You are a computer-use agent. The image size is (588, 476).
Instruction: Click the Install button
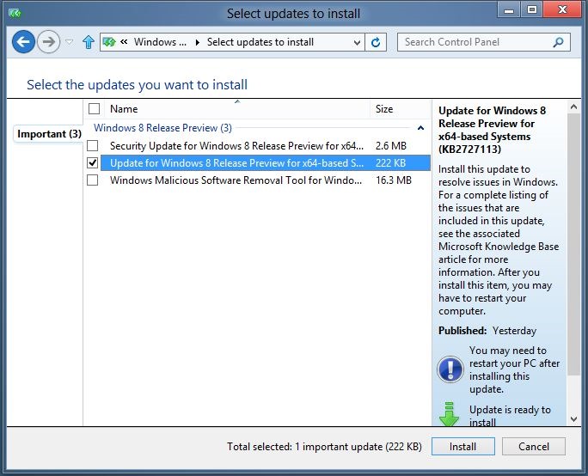coord(462,447)
